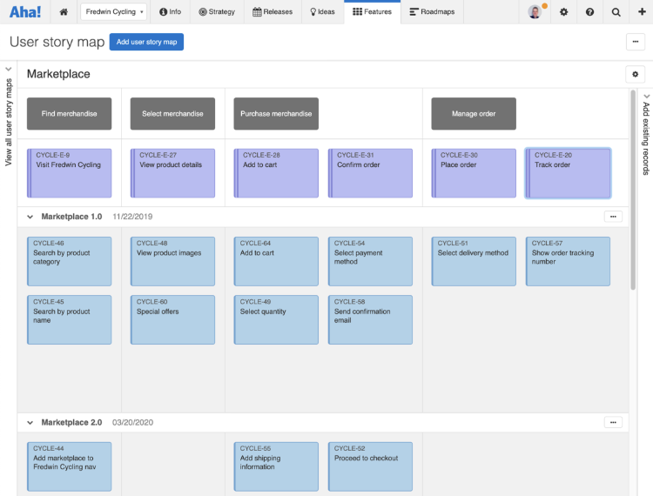Open the user avatar menu
This screenshot has width=653, height=496.
click(x=536, y=12)
